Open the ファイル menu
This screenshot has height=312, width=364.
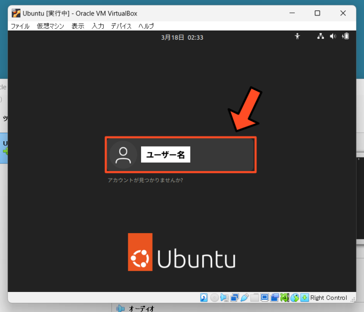point(20,26)
